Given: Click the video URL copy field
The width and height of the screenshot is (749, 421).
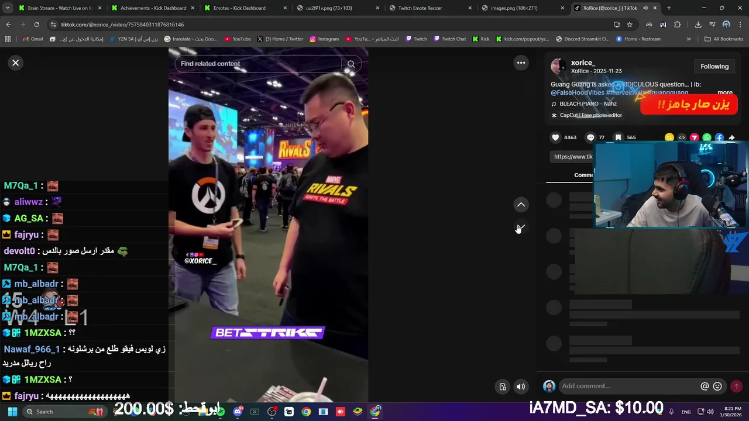Looking at the screenshot, I should tap(572, 157).
